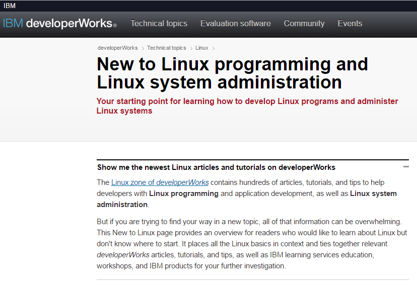Open the Community menu
This screenshot has width=417, height=289.
(304, 23)
